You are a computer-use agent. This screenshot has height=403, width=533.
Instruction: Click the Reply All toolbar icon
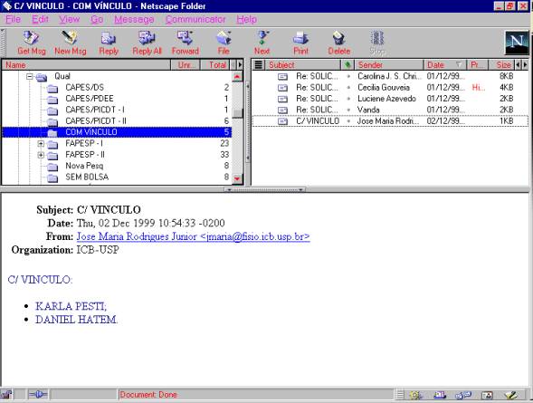(147, 43)
